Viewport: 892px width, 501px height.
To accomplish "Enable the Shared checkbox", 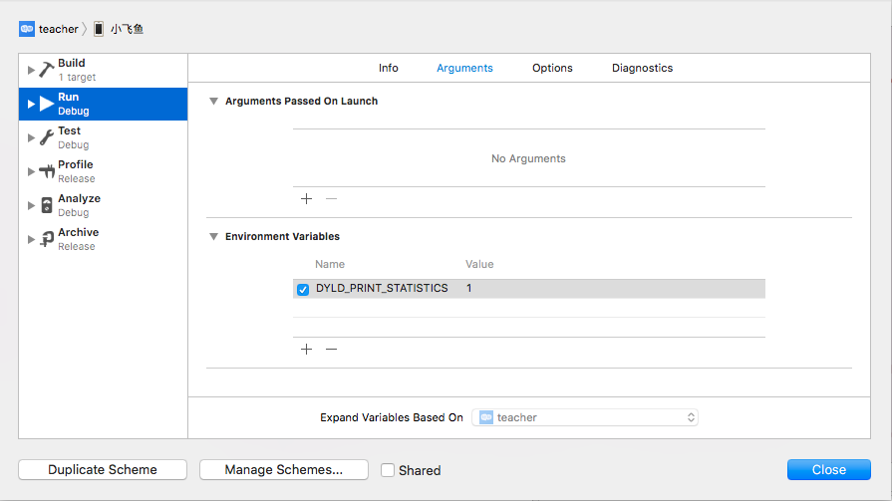I will [x=388, y=470].
